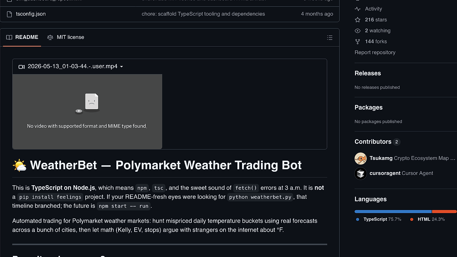Image resolution: width=457 pixels, height=257 pixels.
Task: Click the 'npm start -- run' code snippet
Action: [x=124, y=206]
